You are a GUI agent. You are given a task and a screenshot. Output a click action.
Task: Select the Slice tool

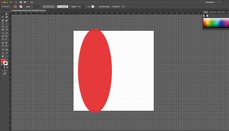click(7, 53)
